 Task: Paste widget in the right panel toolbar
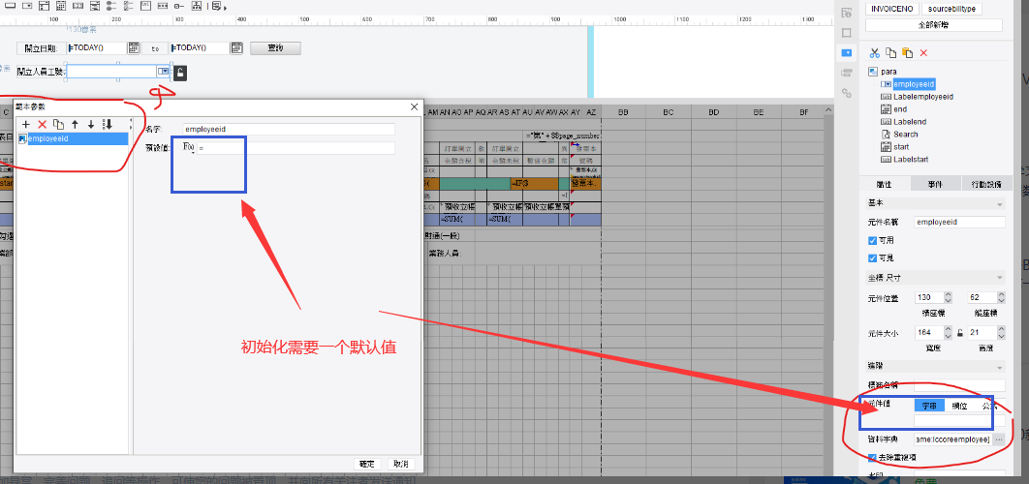(907, 52)
